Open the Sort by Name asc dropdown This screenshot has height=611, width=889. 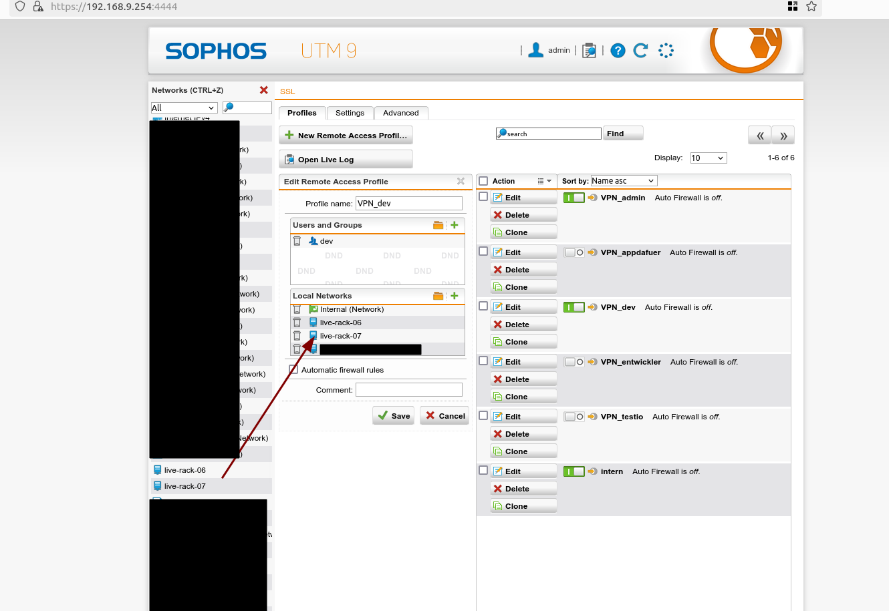click(x=624, y=181)
